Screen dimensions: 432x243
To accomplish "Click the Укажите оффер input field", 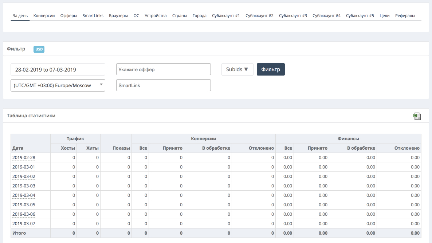I will [x=163, y=69].
